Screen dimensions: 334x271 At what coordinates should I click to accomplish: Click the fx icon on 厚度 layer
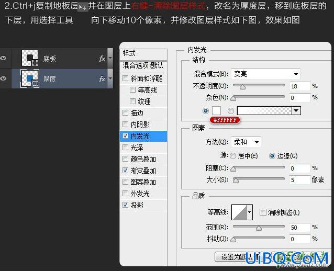(x=102, y=79)
